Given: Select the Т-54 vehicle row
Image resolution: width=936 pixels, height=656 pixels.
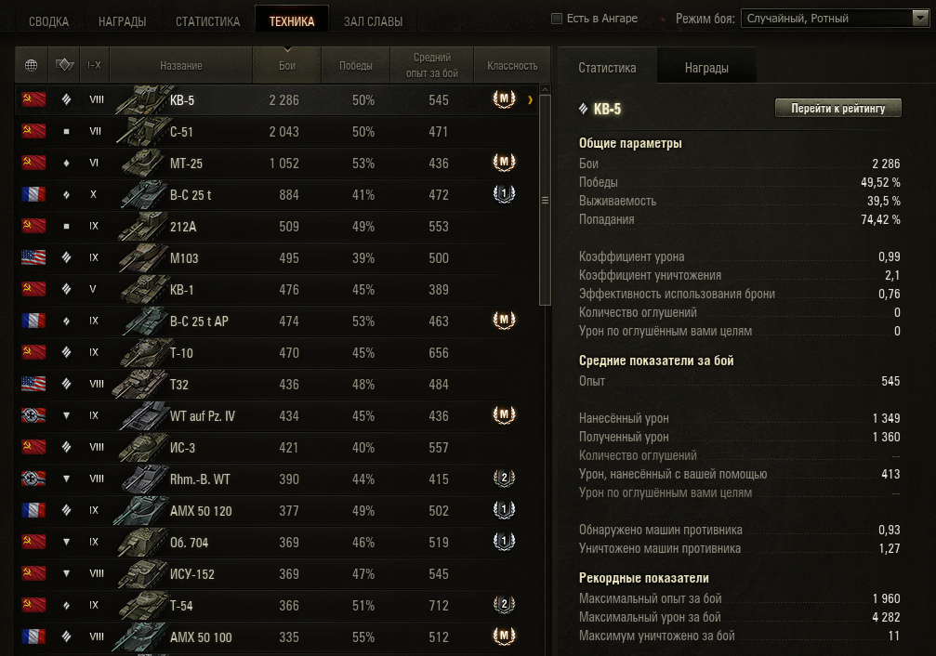Looking at the screenshot, I should click(x=276, y=605).
